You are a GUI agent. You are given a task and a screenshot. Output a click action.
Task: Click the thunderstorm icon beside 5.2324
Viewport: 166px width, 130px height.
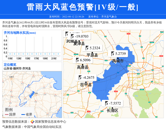[x=87, y=48]
